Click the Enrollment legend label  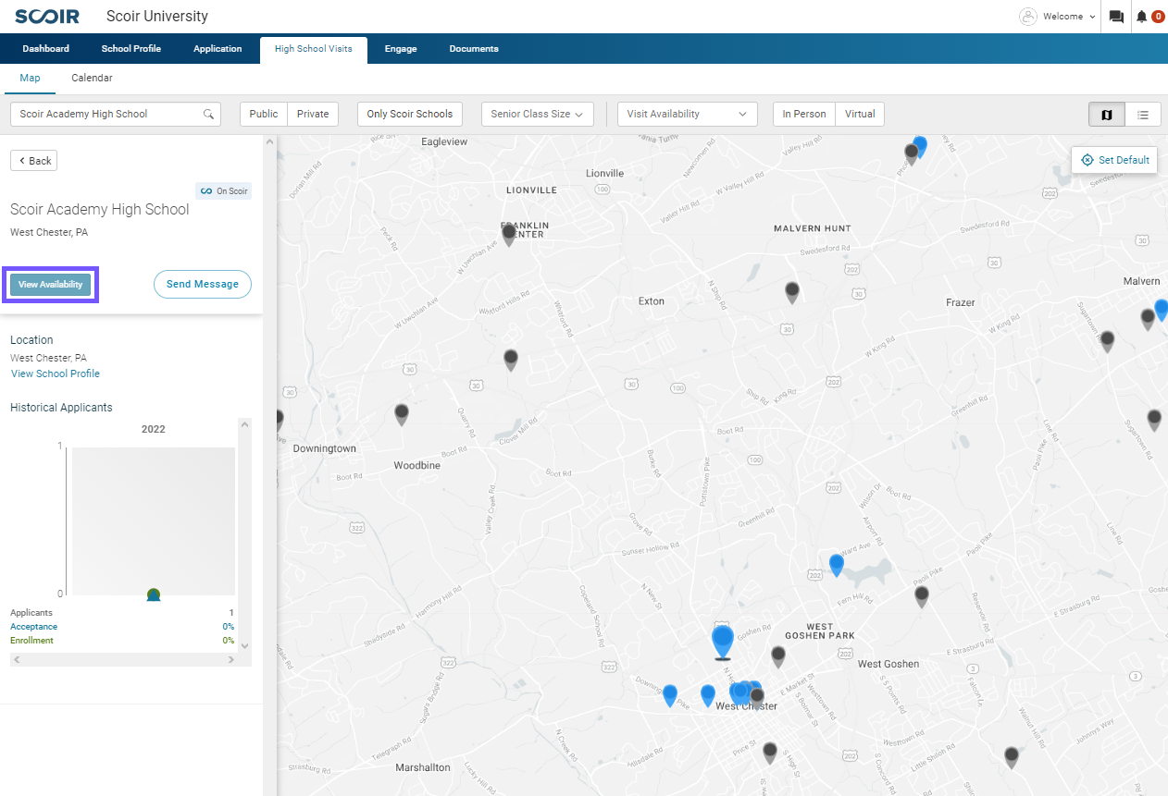pyautogui.click(x=31, y=641)
